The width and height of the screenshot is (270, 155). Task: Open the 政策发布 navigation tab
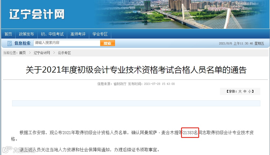[x=26, y=34]
